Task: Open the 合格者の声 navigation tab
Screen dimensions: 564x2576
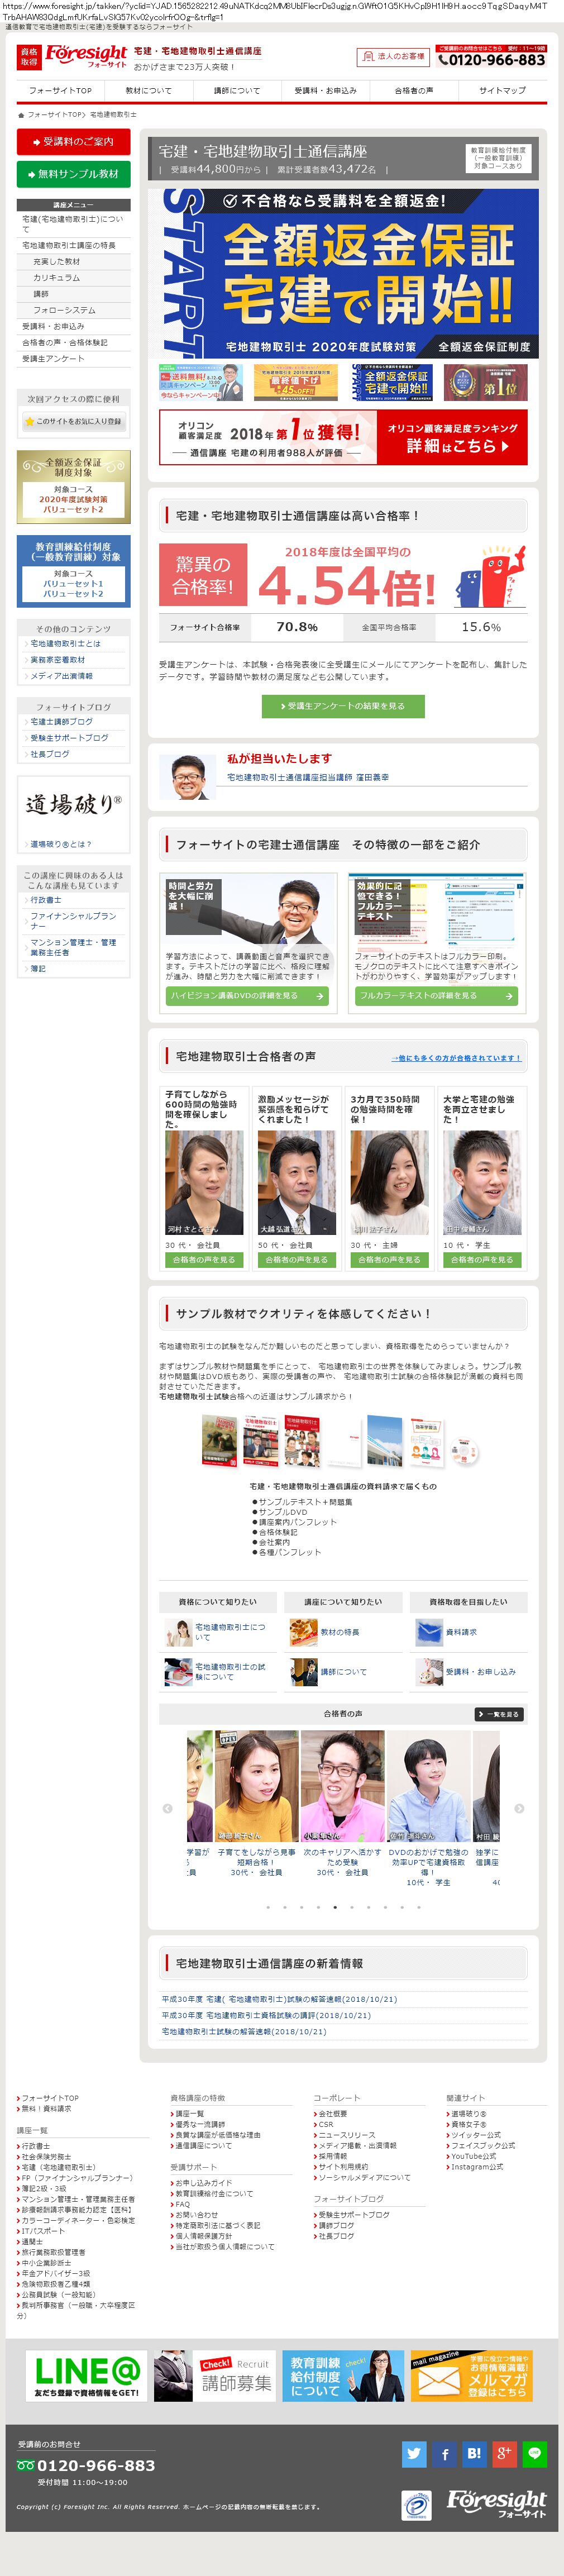Action: click(x=414, y=90)
